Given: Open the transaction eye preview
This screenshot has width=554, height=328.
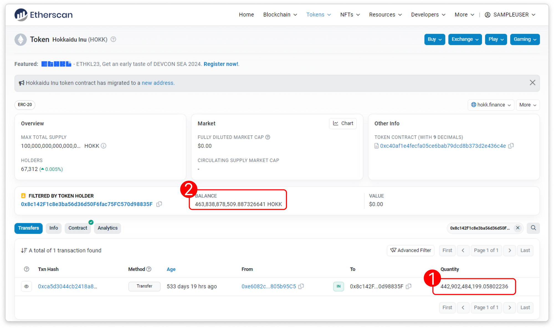Looking at the screenshot, I should click(x=26, y=286).
